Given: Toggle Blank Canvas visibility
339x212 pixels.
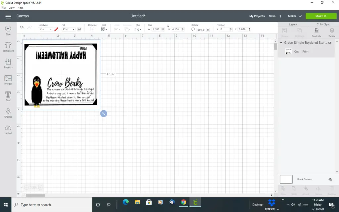Looking at the screenshot, I should click(x=330, y=179).
